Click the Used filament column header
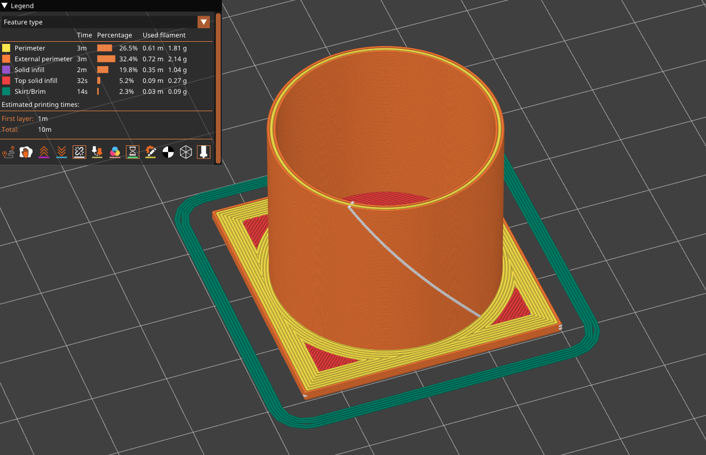Screen dimensions: 706x455 [x=164, y=35]
